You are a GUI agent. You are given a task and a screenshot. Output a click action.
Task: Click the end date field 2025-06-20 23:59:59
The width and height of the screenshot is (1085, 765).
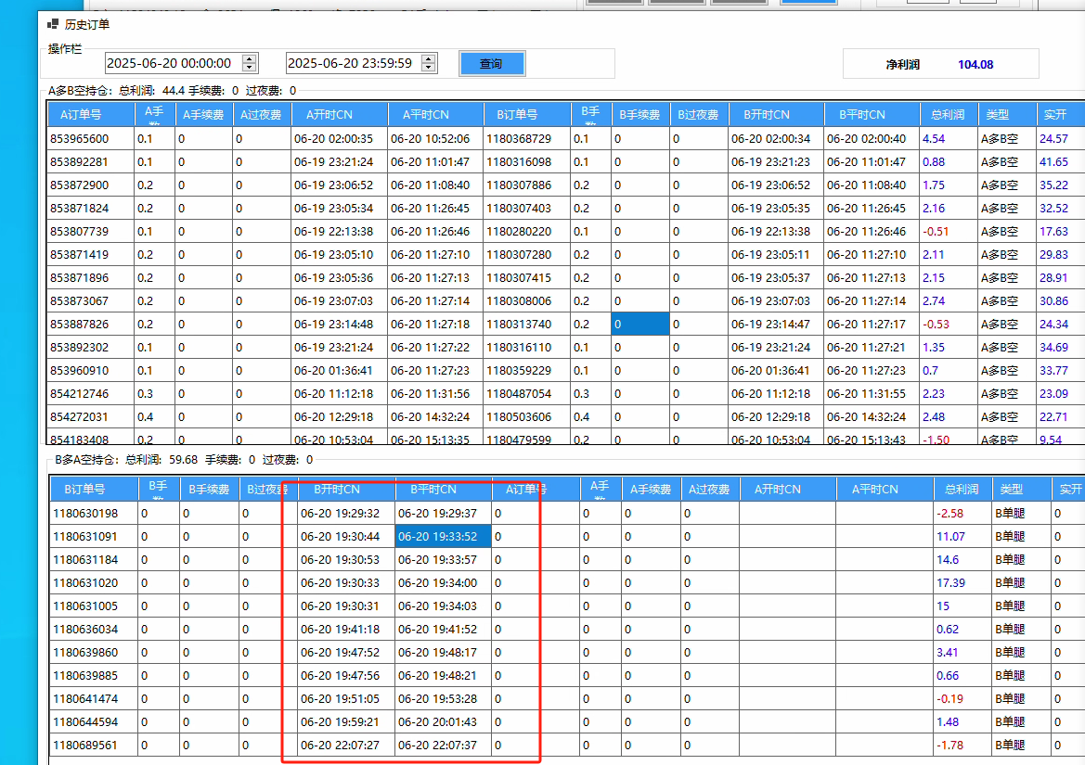[350, 63]
